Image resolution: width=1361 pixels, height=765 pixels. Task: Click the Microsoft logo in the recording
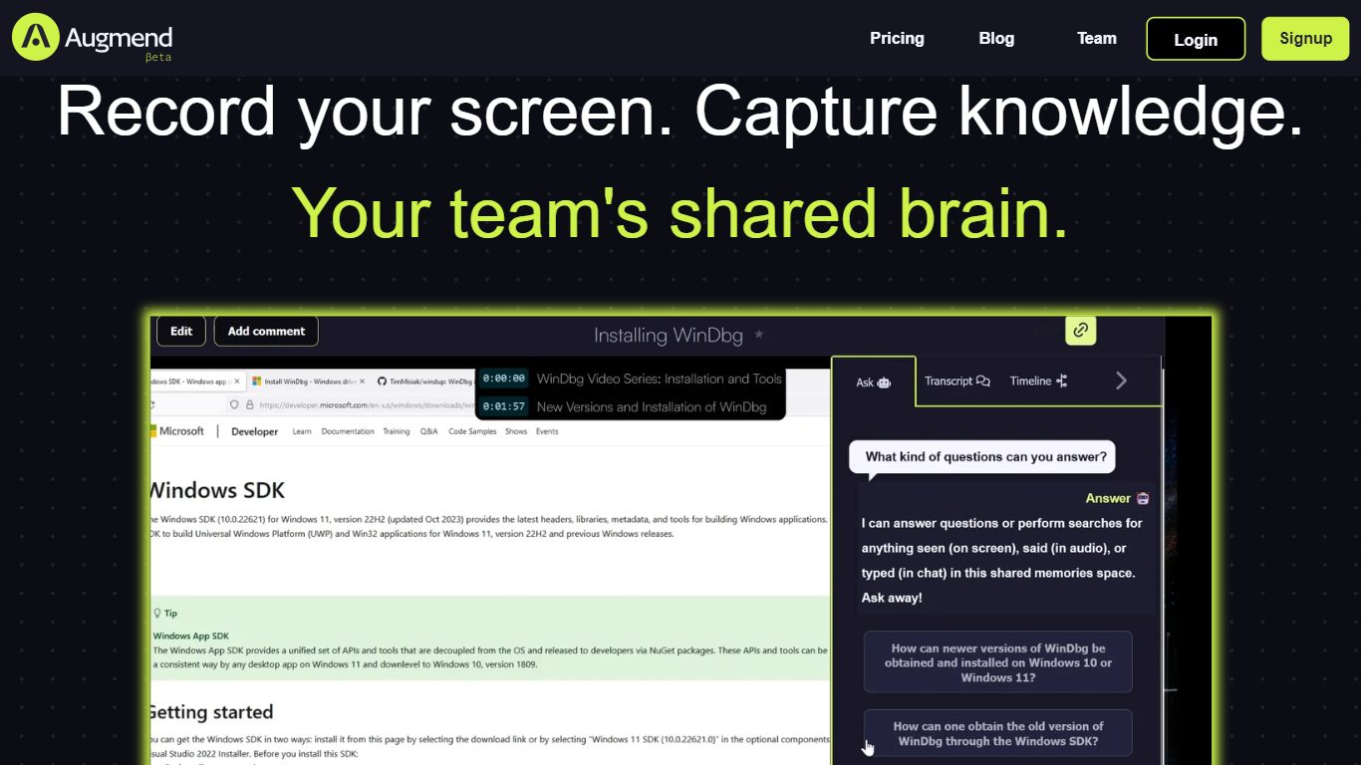179,431
